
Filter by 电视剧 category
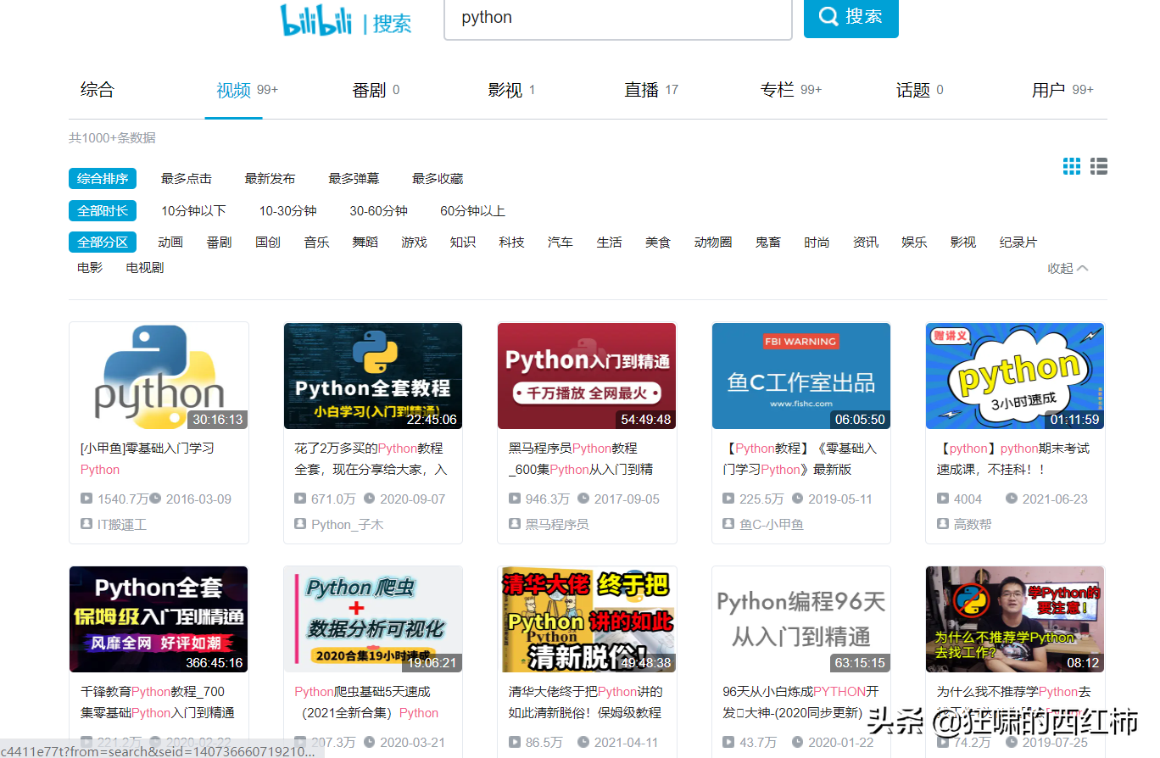tap(145, 268)
